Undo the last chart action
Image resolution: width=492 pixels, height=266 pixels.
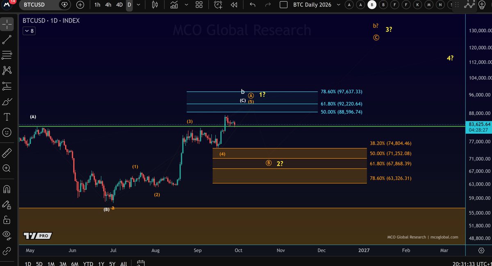pos(253,5)
